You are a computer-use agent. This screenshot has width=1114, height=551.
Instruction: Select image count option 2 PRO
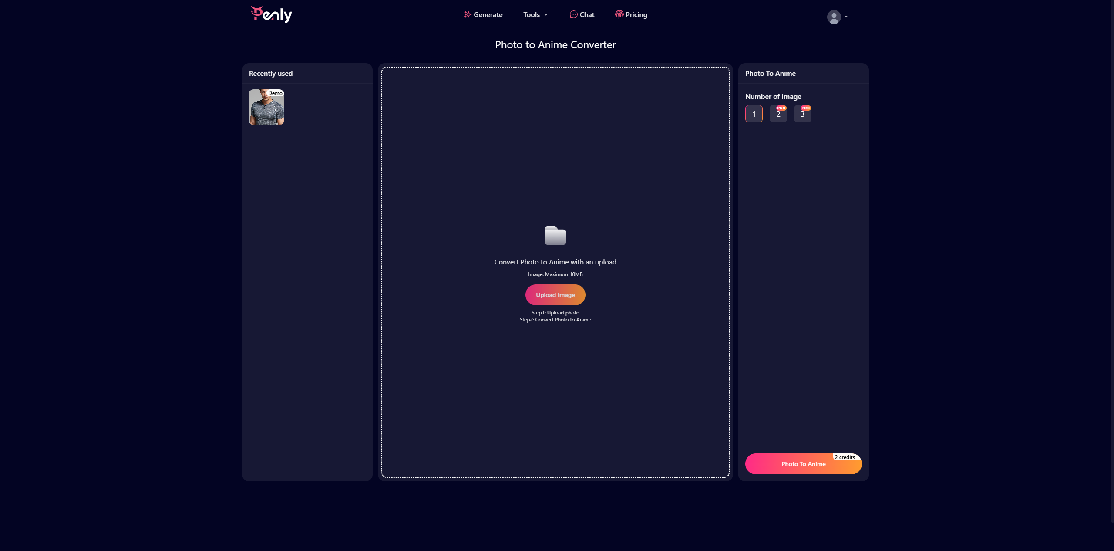tap(778, 114)
